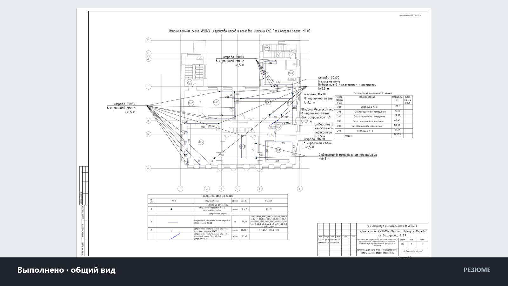Click the area value '12.67'
The height and width of the screenshot is (286, 508).
point(397,106)
